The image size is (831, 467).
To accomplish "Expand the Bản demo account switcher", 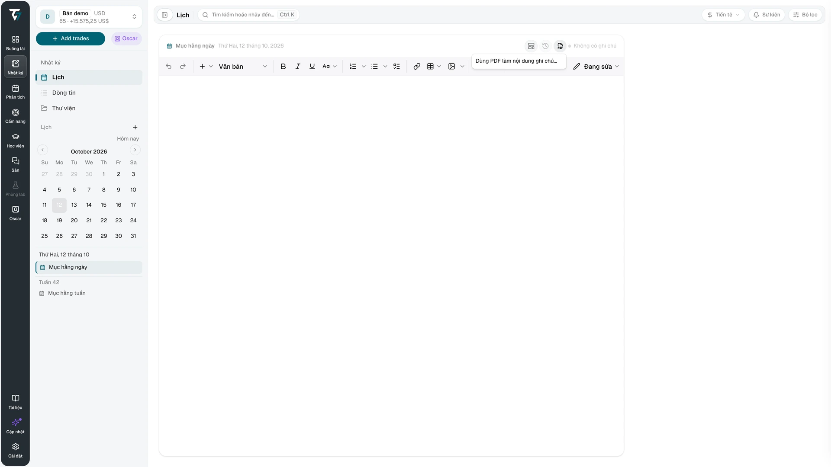I will click(89, 17).
